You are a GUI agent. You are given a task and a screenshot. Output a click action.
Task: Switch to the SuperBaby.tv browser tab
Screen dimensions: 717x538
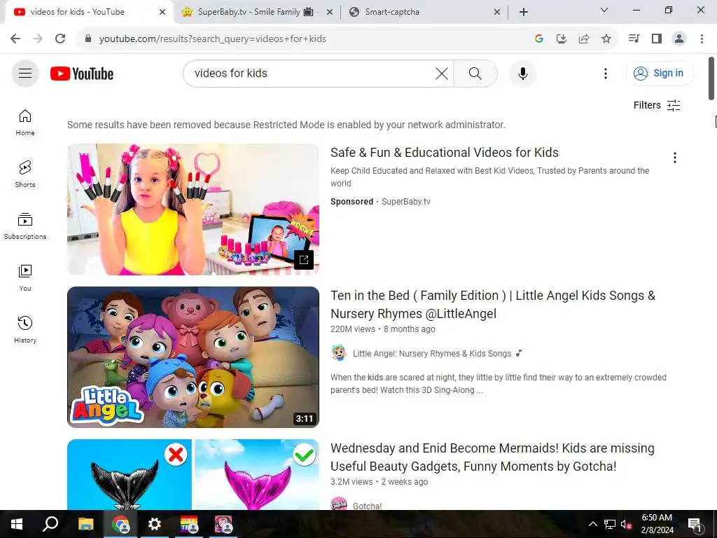pos(249,12)
